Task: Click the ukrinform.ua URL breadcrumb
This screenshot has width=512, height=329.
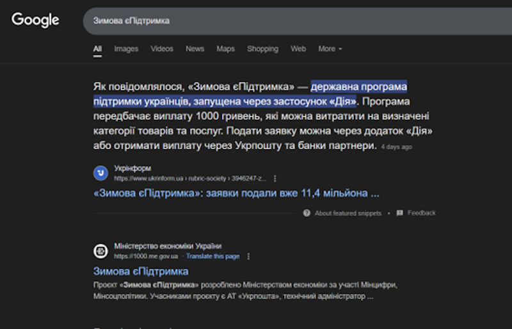Action: pyautogui.click(x=190, y=179)
